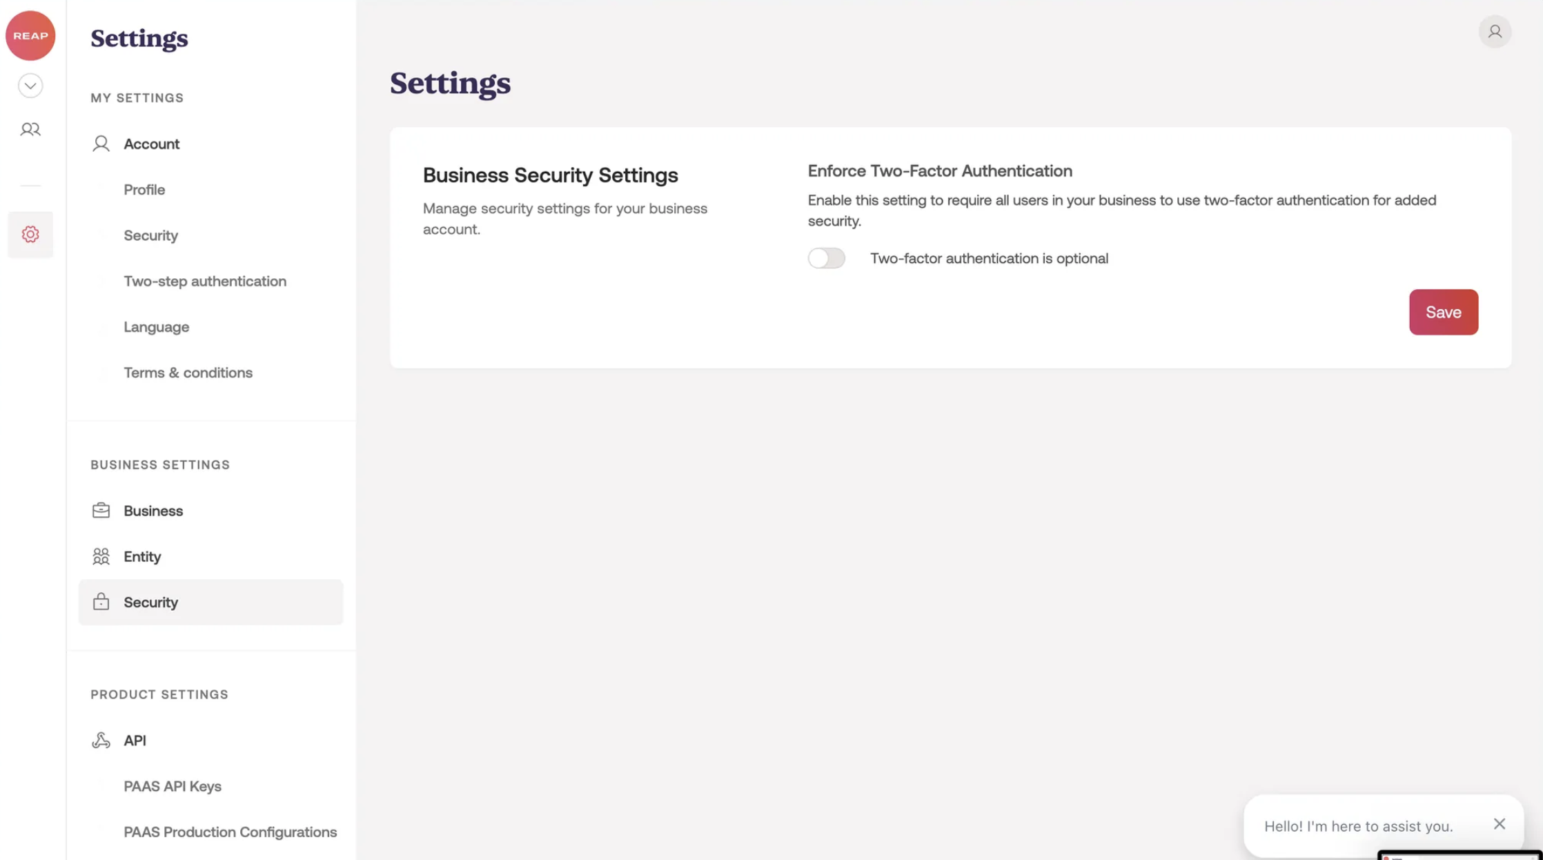This screenshot has height=860, width=1543.
Task: Click the settings gear icon in left rail
Action: 30,235
